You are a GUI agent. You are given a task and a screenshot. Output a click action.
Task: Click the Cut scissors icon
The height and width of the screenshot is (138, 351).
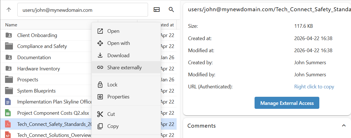pos(100,114)
